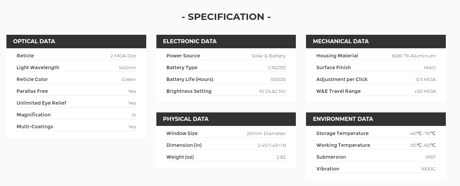
Task: Select the OPTICAL DATA header
Action: pyautogui.click(x=76, y=41)
